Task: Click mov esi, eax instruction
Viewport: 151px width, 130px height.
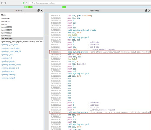Action: [x=74, y=40]
